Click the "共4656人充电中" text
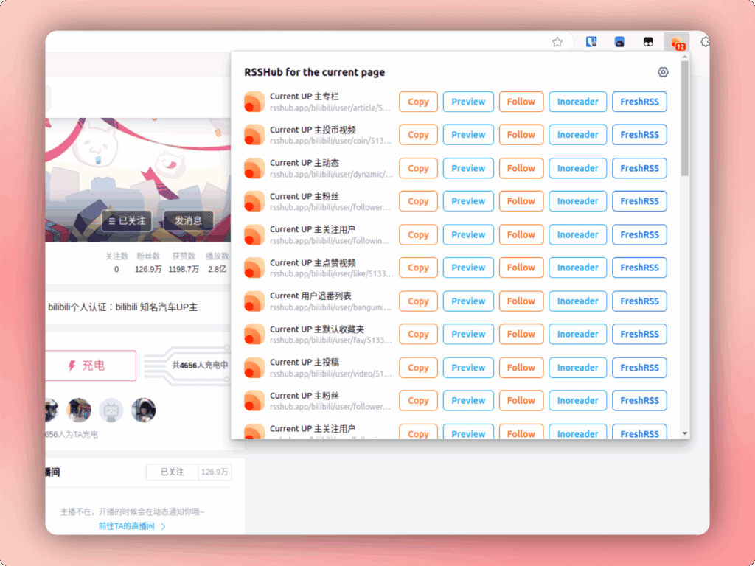Viewport: 755px width, 566px height. pyautogui.click(x=201, y=366)
